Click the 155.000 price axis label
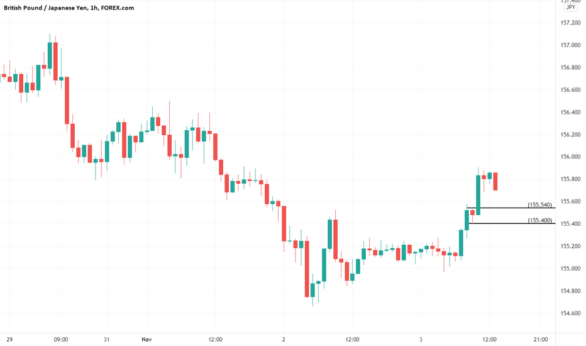This screenshot has width=586, height=346. coord(570,269)
